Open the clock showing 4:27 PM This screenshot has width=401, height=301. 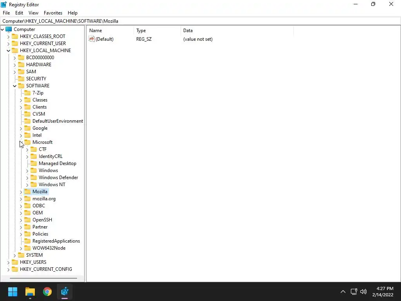click(x=383, y=292)
